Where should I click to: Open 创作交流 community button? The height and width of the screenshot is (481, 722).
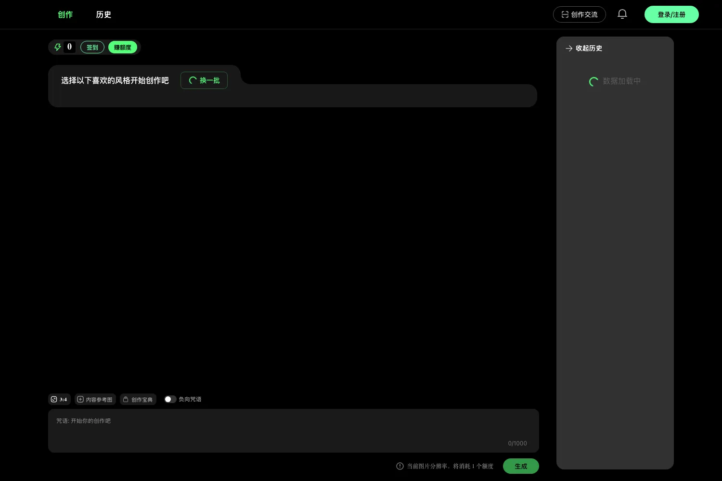(579, 14)
